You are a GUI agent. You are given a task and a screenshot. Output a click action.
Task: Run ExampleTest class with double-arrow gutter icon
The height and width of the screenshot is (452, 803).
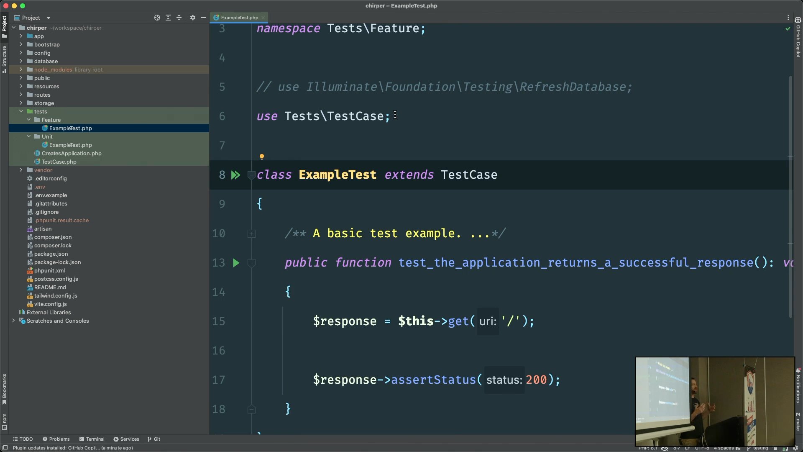[x=236, y=175]
